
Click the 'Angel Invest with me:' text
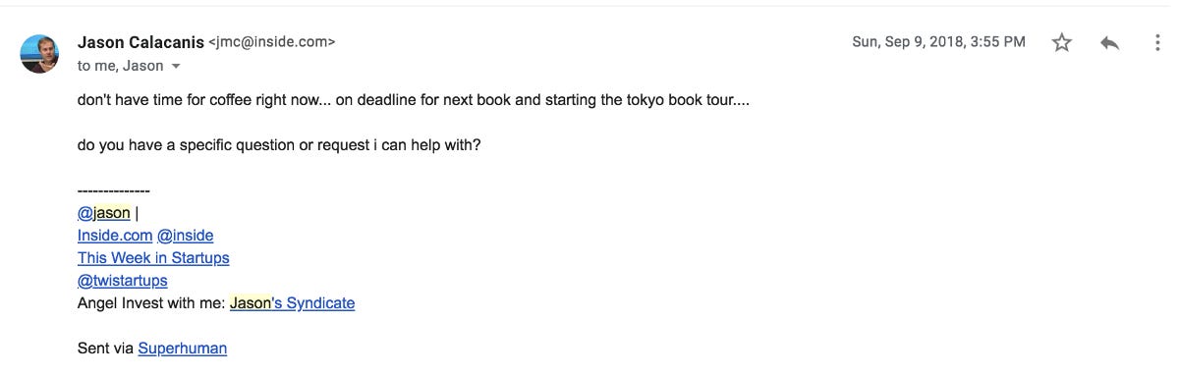click(151, 303)
